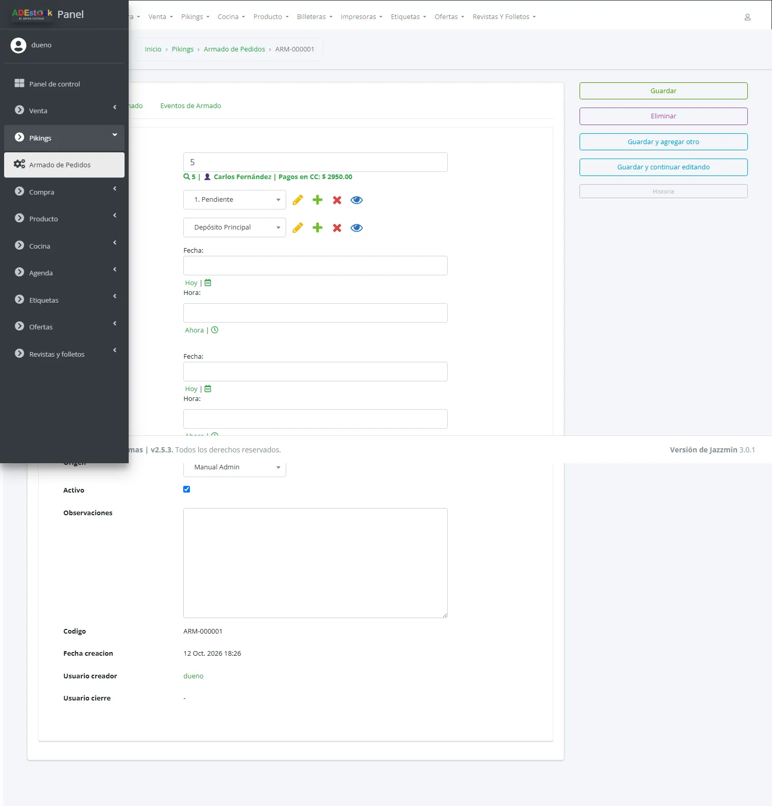
Task: Open the Manual Admin origin dropdown
Action: click(235, 467)
